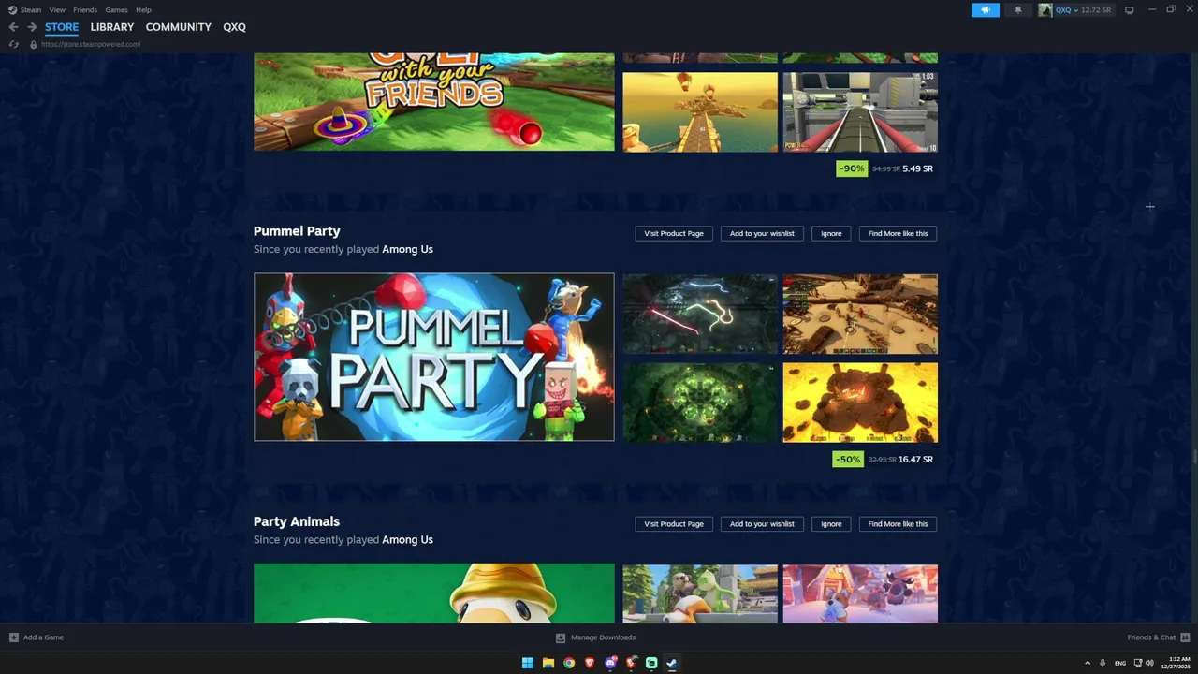The height and width of the screenshot is (674, 1198).
Task: Ignore Party Animals recommendation
Action: point(831,523)
